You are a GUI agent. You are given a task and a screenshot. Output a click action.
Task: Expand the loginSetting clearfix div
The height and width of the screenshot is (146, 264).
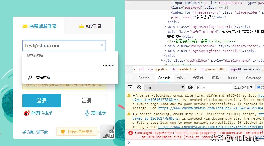(x=166, y=27)
